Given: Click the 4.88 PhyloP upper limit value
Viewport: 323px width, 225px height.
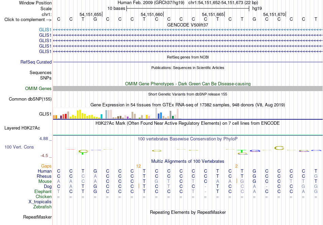Looking at the screenshot, I should pos(44,139).
